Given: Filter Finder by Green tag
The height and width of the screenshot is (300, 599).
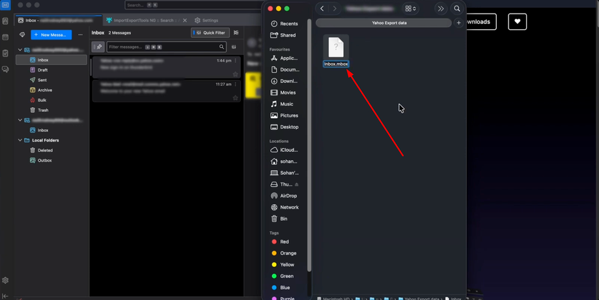Looking at the screenshot, I should click(x=283, y=276).
